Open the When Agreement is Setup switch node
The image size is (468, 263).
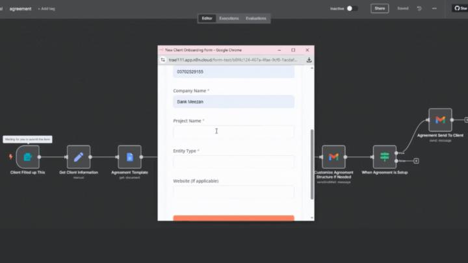(x=384, y=157)
